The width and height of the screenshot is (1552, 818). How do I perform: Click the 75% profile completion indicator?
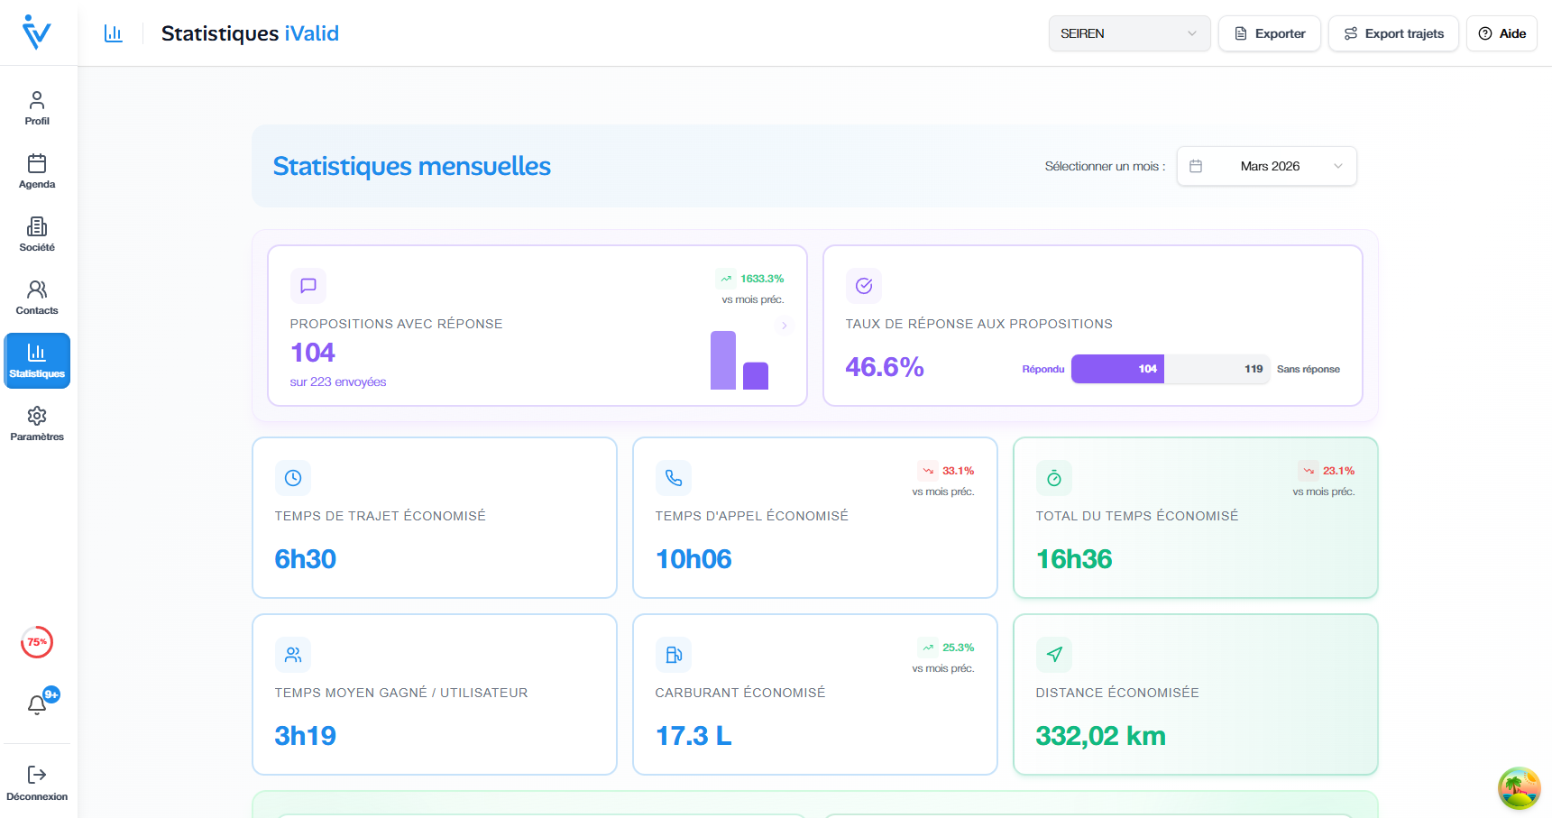point(37,642)
